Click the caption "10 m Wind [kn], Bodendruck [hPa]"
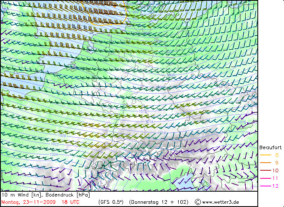This screenshot has width=284, height=207. click(x=46, y=195)
